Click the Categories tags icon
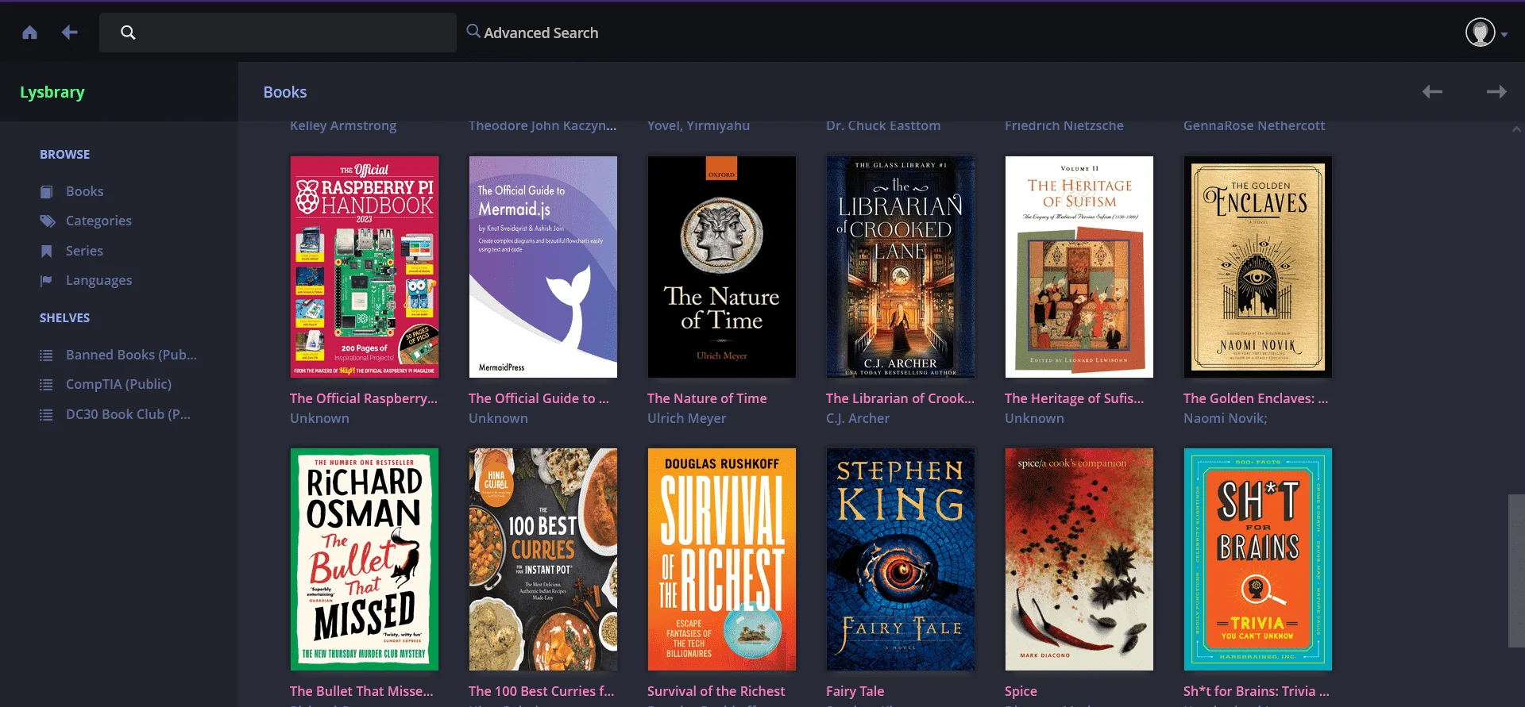Screen dimensions: 1525x707 click(48, 221)
